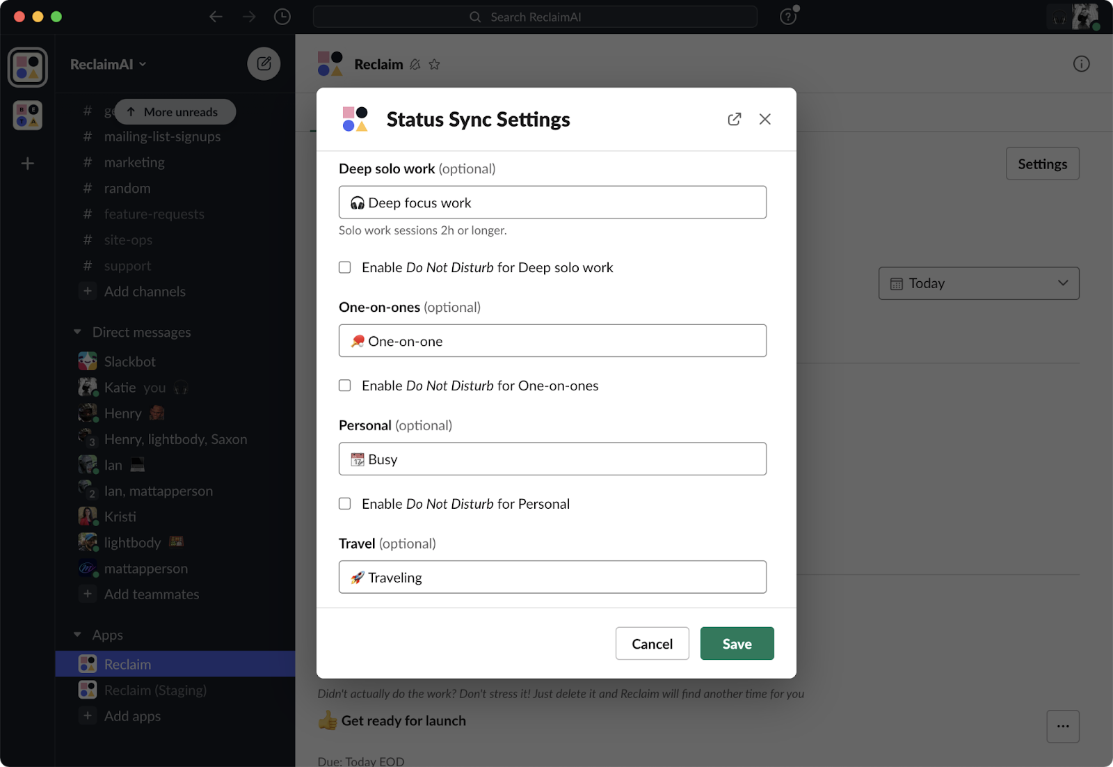Add a workspace with the plus icon
Screen dimensions: 1113x767
coord(28,164)
